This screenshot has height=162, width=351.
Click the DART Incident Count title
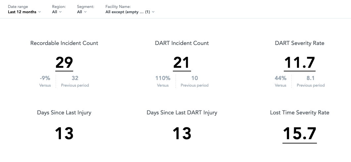tap(182, 43)
